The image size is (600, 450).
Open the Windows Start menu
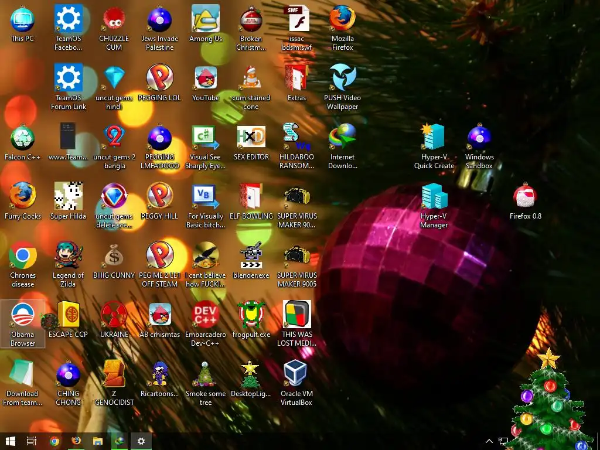[11, 441]
